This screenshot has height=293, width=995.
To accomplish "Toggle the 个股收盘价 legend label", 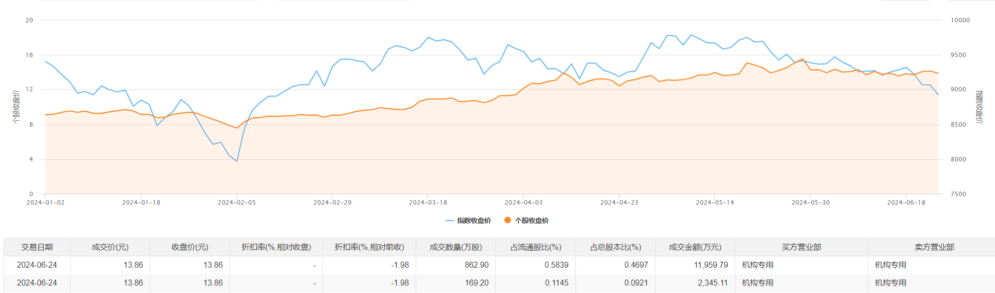I will (x=532, y=220).
